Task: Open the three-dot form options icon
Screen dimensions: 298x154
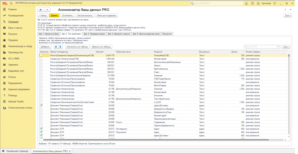Action: (285, 10)
